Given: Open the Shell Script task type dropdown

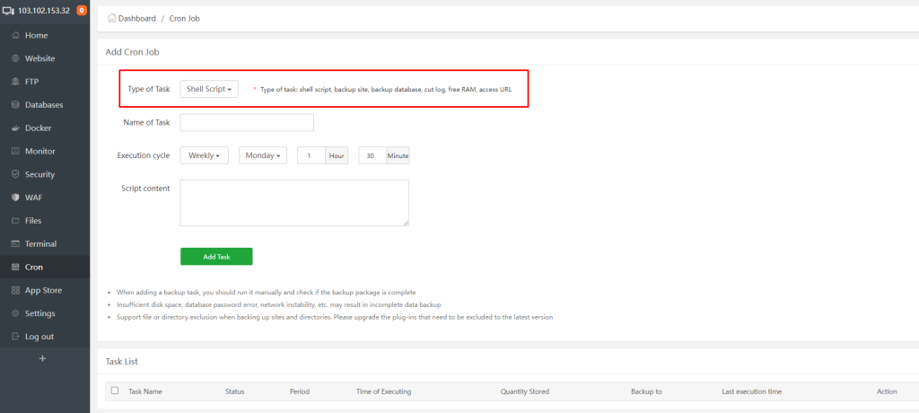Looking at the screenshot, I should click(209, 89).
